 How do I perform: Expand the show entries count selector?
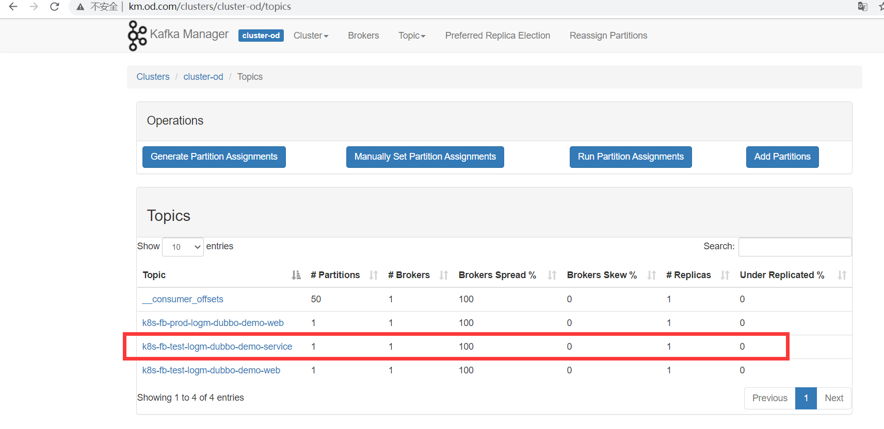[183, 247]
